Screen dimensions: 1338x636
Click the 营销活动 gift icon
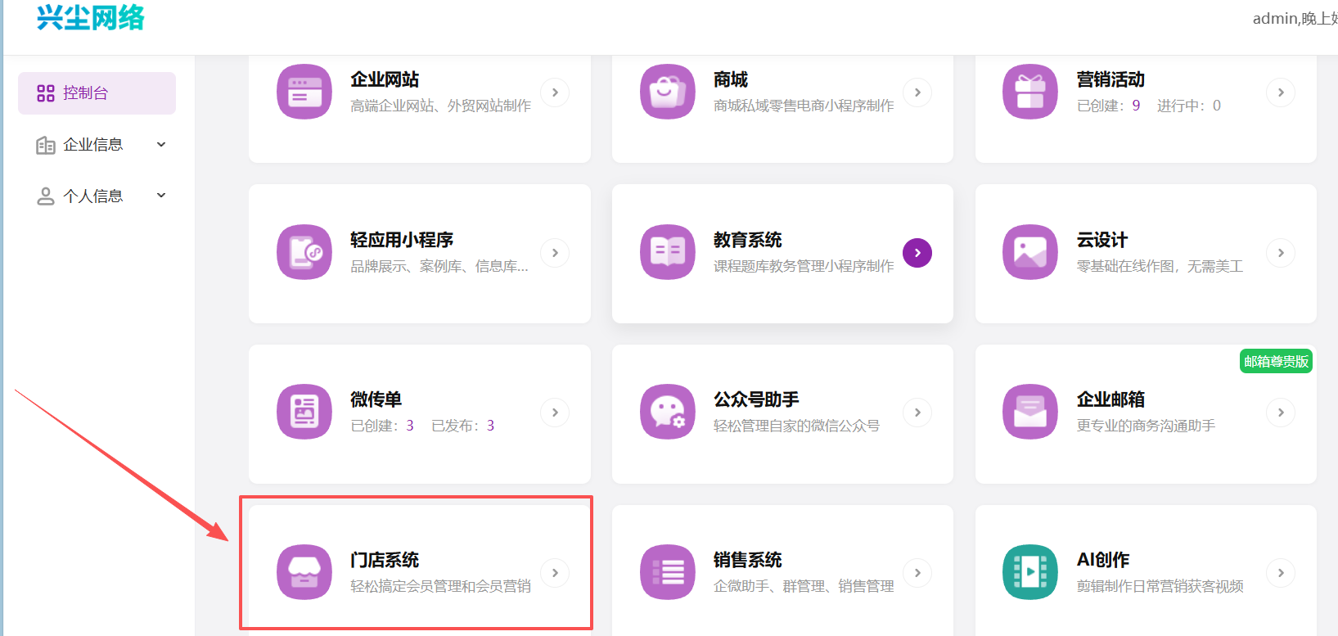[1030, 92]
